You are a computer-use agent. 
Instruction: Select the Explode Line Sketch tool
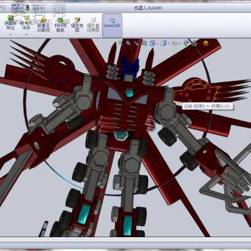tap(93, 24)
